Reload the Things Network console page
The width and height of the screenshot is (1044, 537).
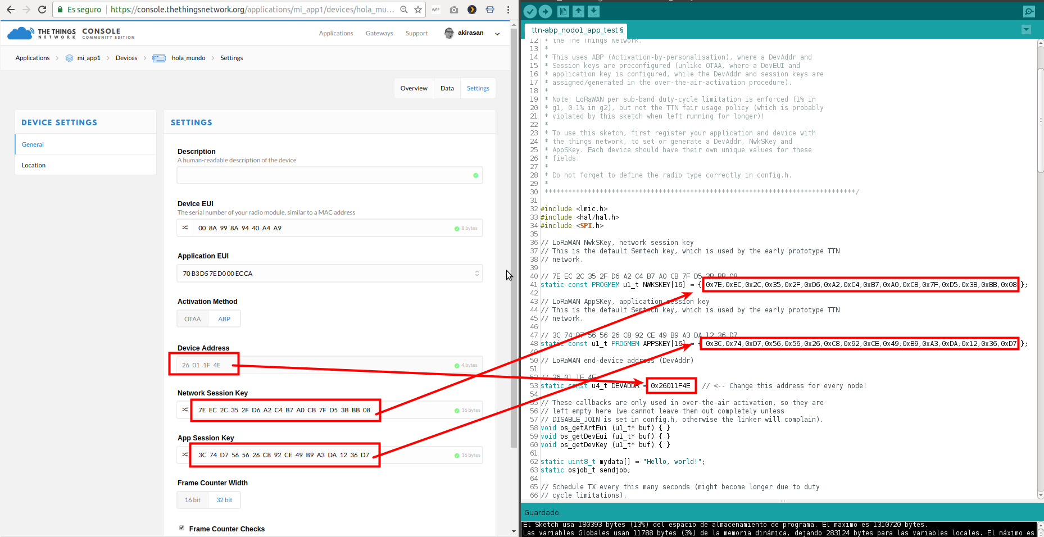pyautogui.click(x=42, y=10)
